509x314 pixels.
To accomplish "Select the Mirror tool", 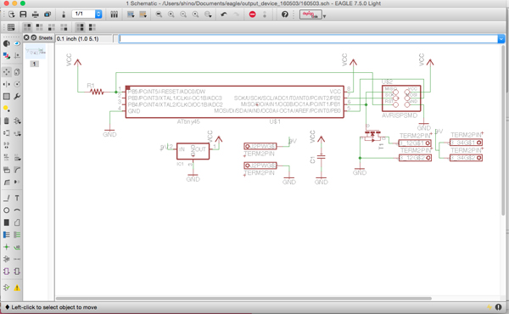I will tap(7, 84).
